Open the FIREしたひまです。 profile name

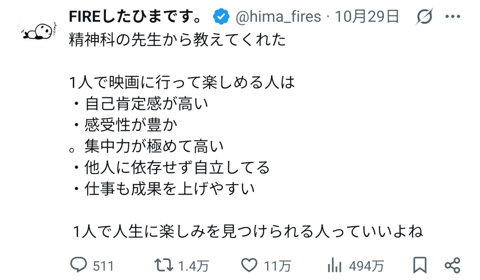(136, 17)
